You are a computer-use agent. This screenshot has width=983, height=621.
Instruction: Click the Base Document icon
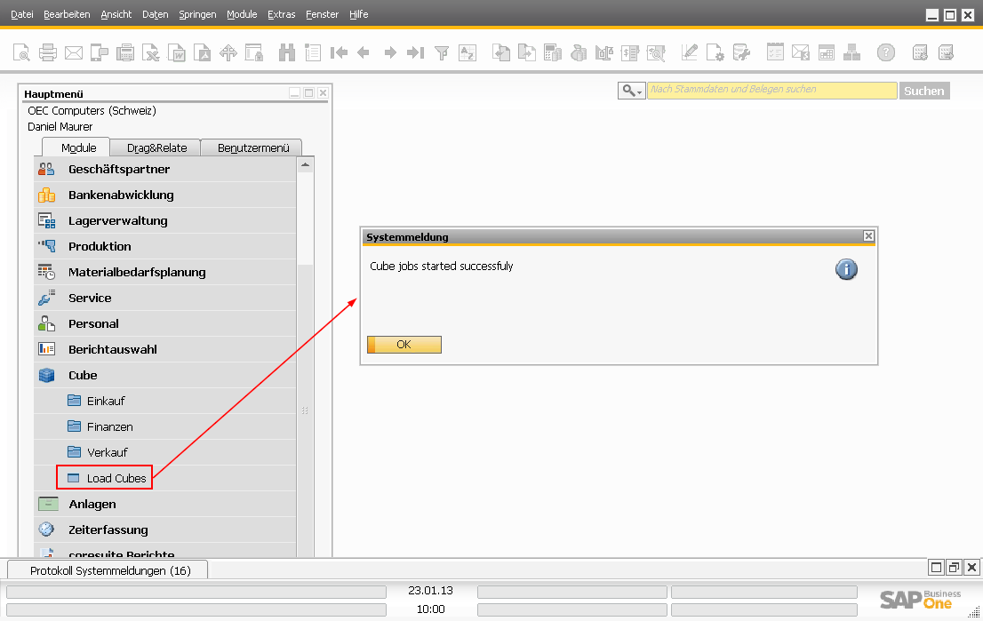[501, 52]
